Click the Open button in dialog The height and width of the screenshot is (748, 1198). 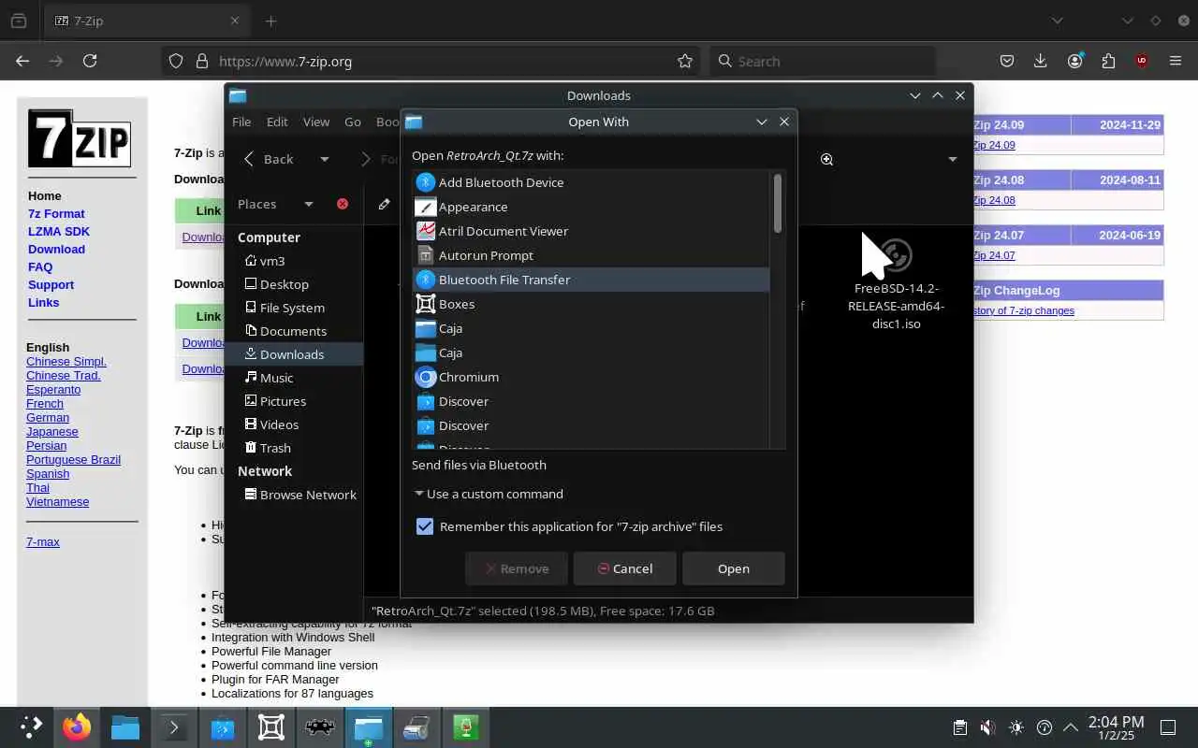click(x=733, y=568)
